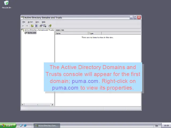Toggle the Show/Hide Console Tree button
171x128 pixels.
click(x=36, y=26)
